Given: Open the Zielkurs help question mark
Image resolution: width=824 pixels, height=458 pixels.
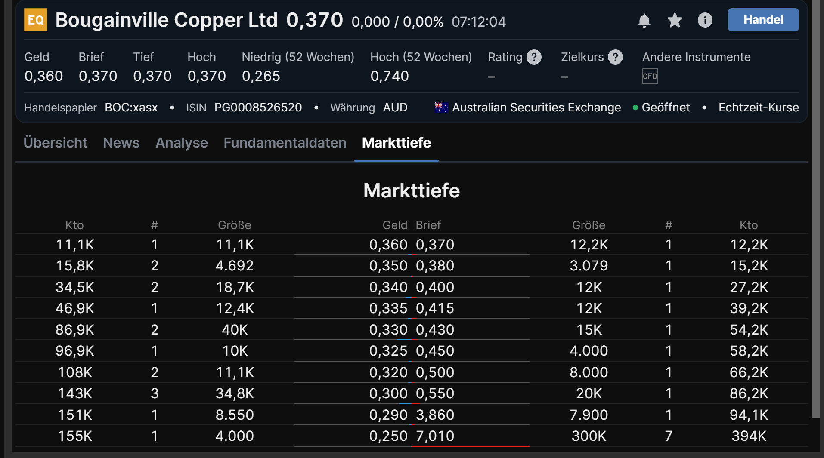Looking at the screenshot, I should click(615, 56).
